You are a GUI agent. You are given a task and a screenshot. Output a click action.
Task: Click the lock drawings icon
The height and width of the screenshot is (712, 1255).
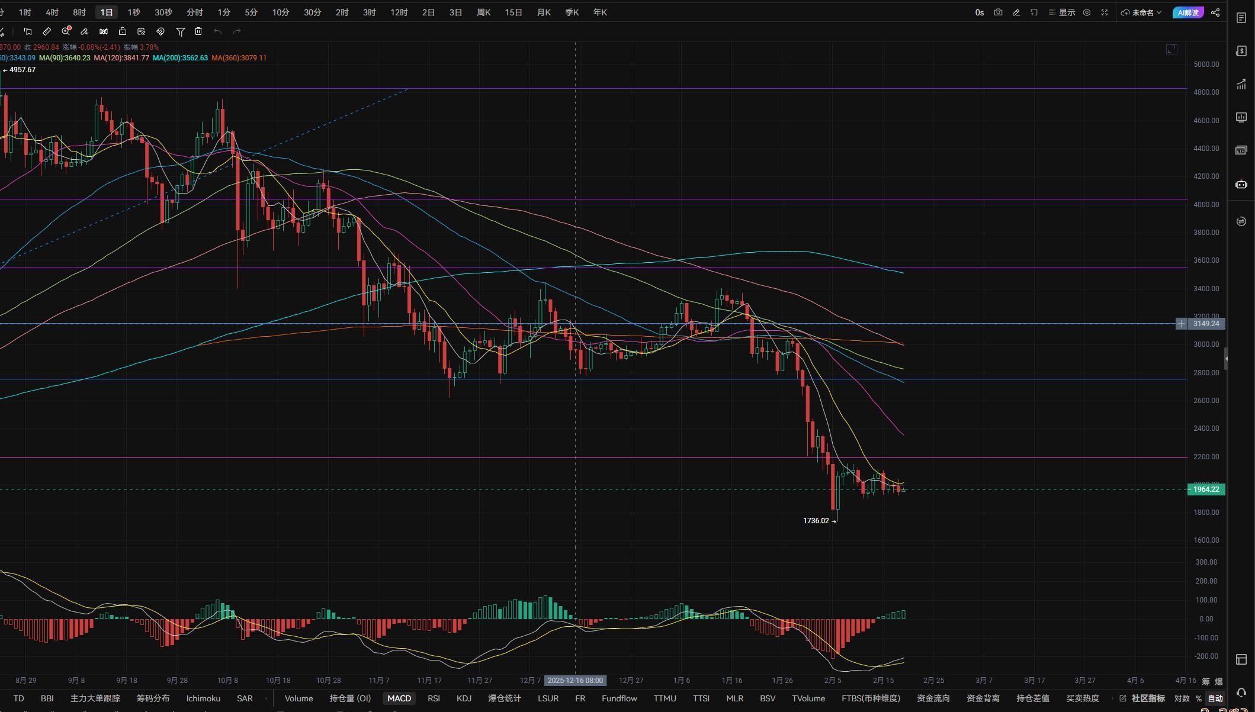pos(123,31)
